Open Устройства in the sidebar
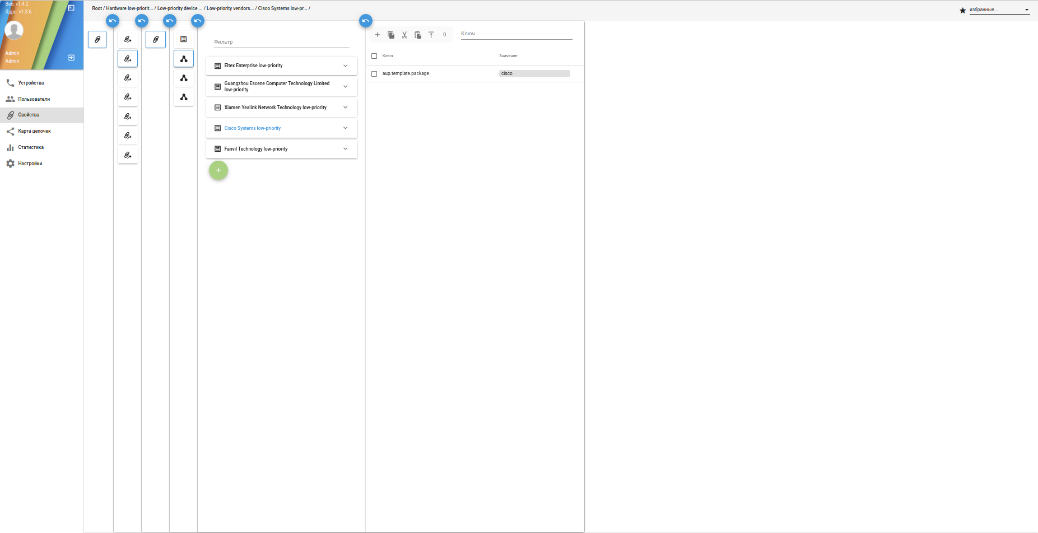The height and width of the screenshot is (533, 1038). tap(41, 83)
